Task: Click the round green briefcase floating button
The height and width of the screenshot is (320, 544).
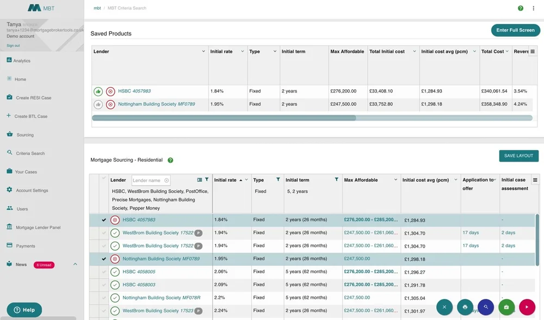Action: click(506, 307)
